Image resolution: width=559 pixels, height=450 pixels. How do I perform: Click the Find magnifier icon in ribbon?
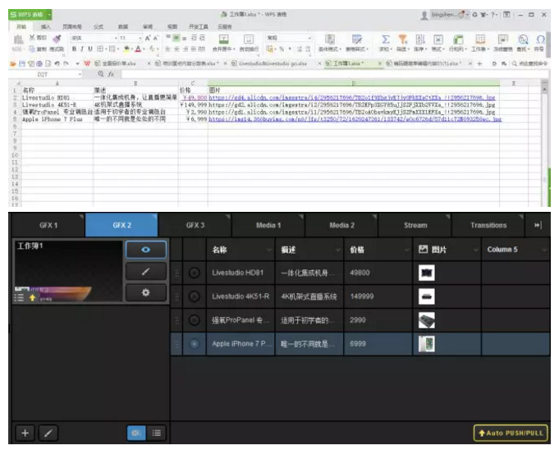(x=523, y=39)
